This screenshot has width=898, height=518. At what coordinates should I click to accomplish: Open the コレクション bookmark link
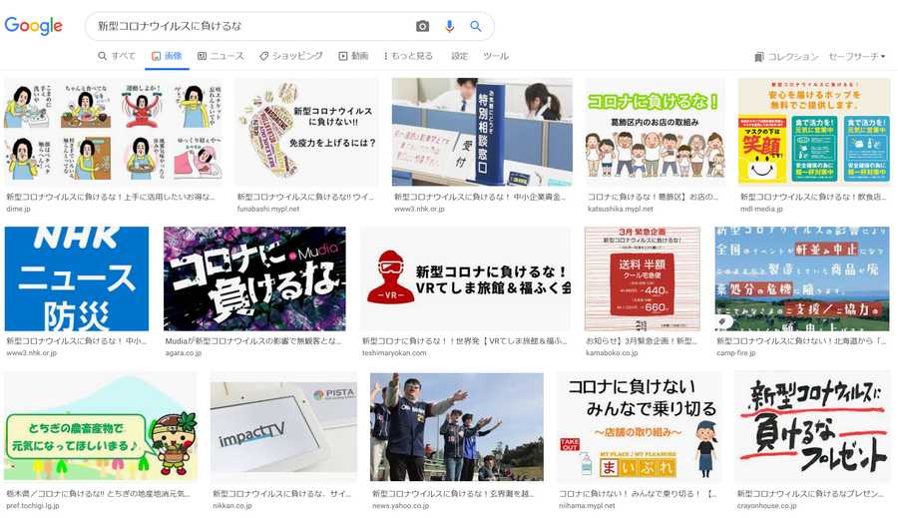point(786,57)
